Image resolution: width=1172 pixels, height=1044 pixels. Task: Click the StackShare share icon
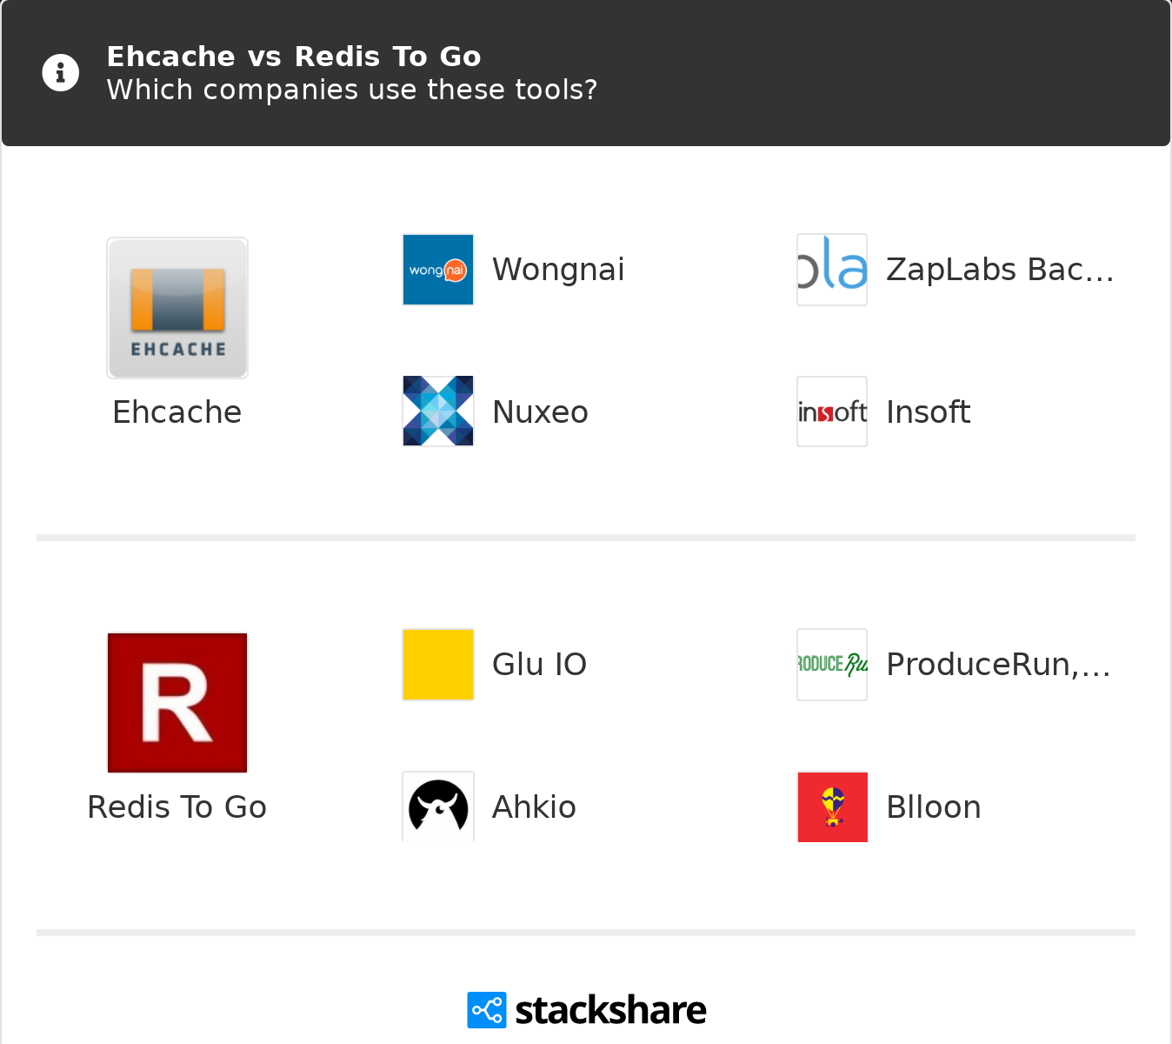[x=486, y=1010]
